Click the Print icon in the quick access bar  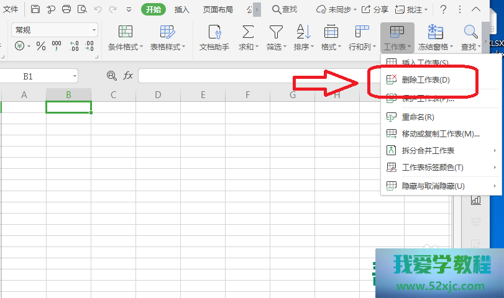tap(66, 9)
